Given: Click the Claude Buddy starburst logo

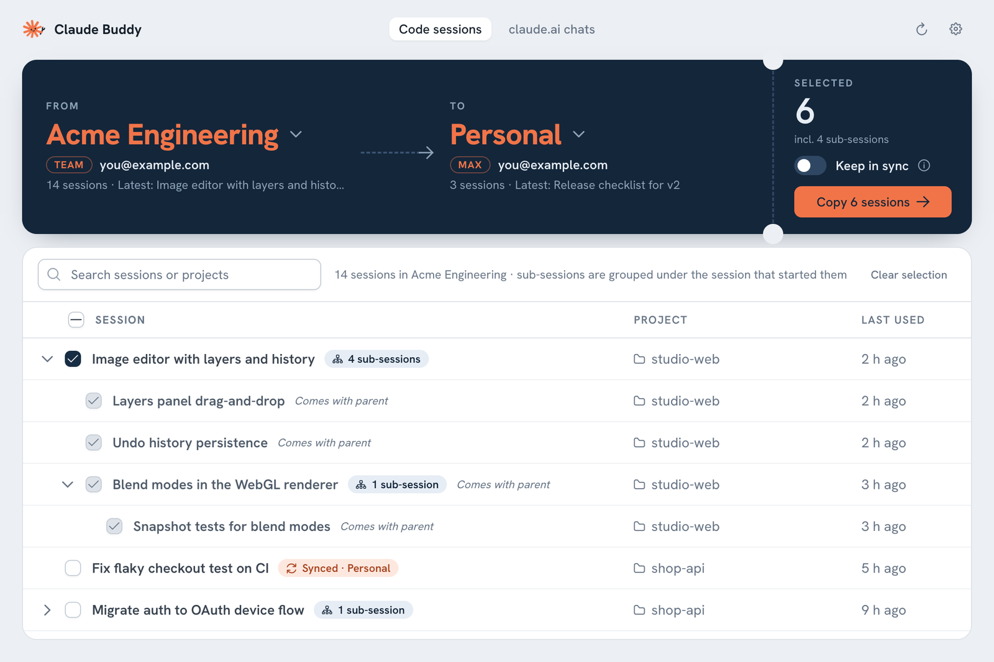Looking at the screenshot, I should click(x=34, y=29).
